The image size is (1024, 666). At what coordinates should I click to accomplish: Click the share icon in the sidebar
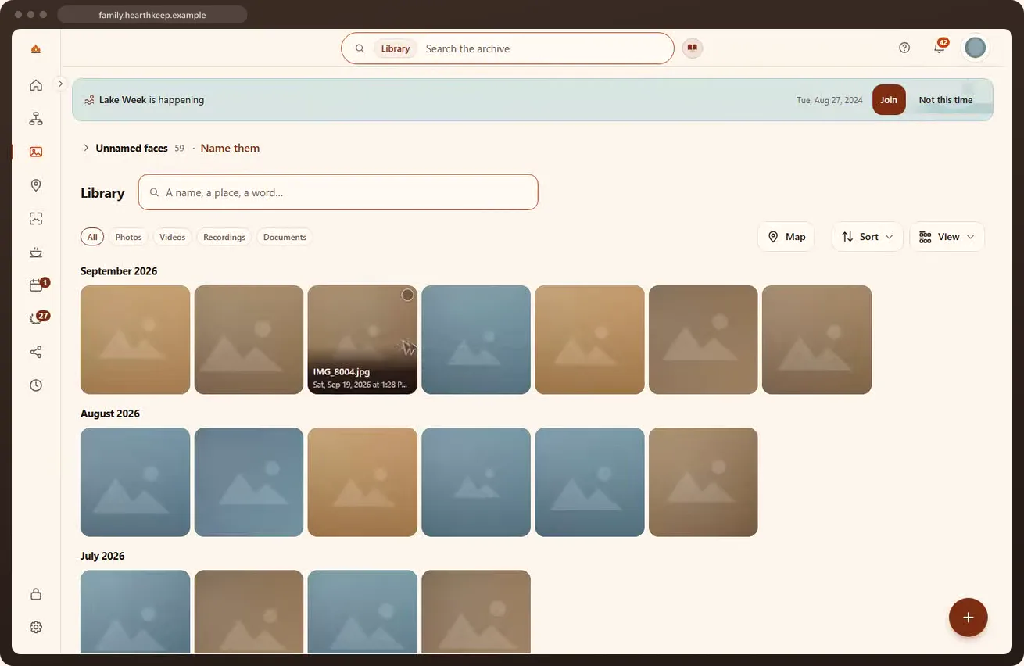coord(36,352)
